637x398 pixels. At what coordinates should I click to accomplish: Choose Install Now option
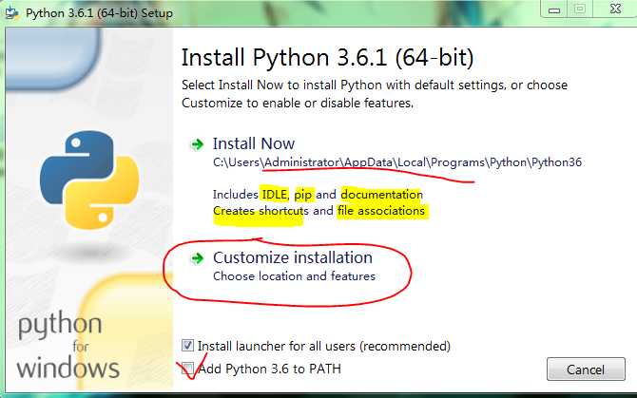pos(254,143)
